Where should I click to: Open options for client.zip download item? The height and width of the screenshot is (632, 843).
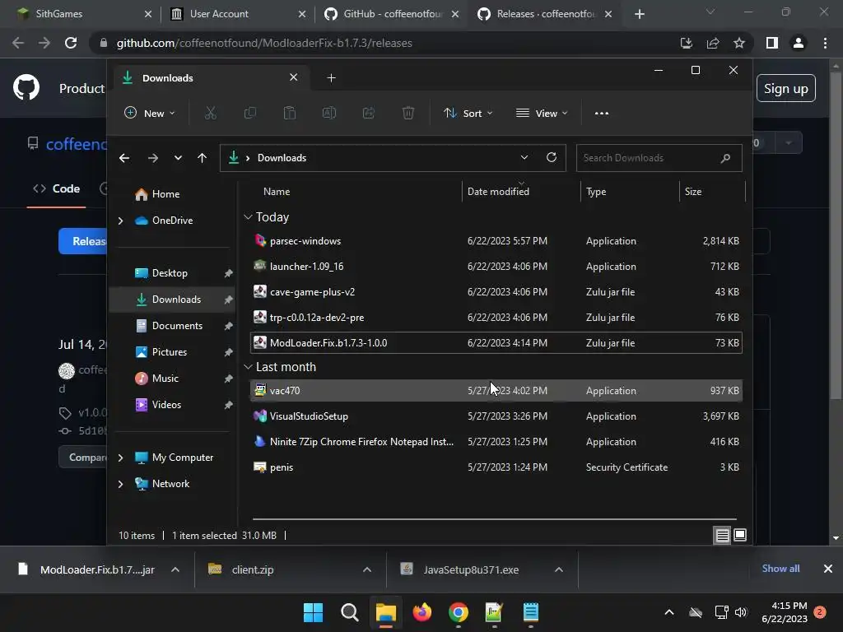(x=367, y=569)
